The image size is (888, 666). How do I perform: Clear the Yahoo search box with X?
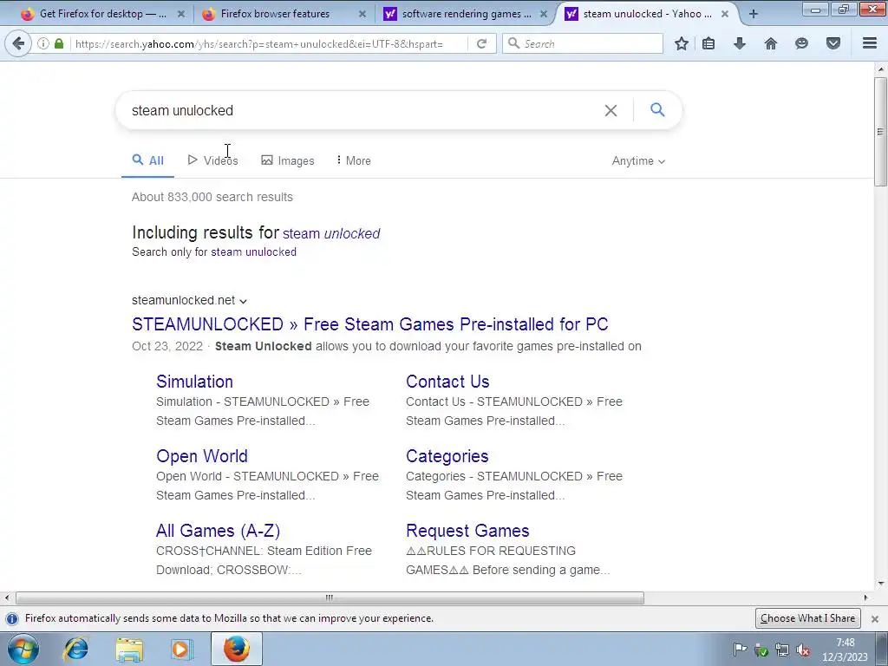[x=610, y=110]
